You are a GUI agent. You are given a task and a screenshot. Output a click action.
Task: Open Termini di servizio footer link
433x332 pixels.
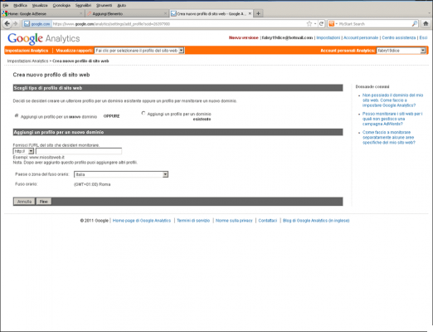193,221
